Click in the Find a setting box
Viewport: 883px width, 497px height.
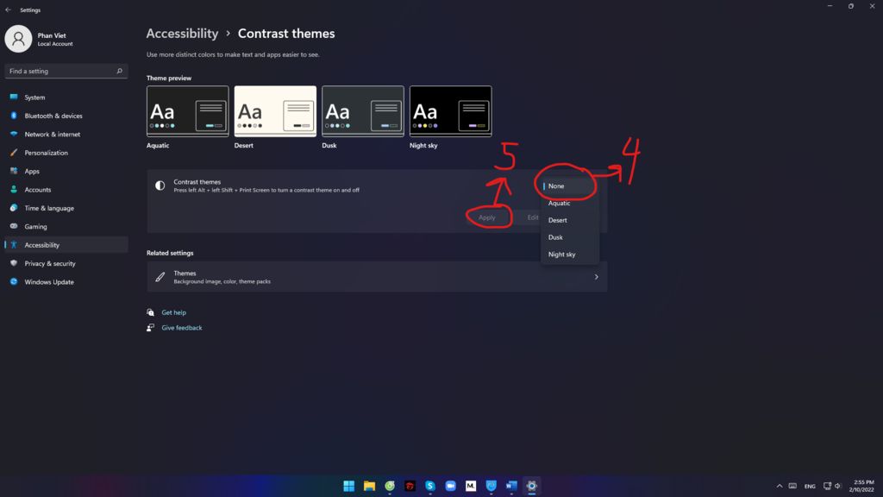point(66,71)
